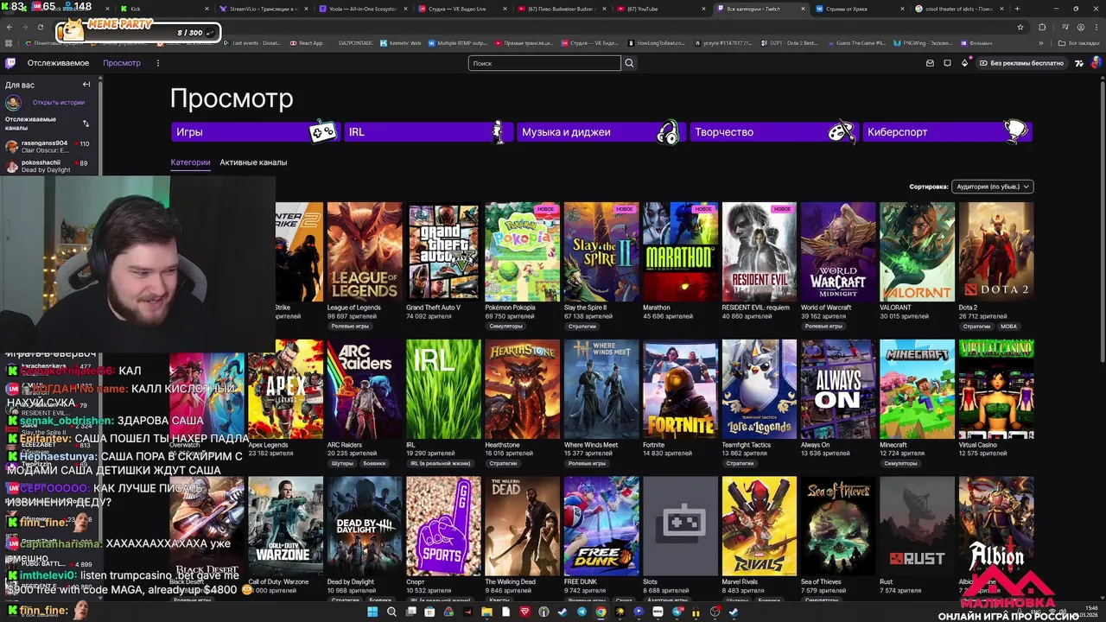The image size is (1106, 622).
Task: Open the three-dot menu beside Просмотр
Action: pyautogui.click(x=157, y=63)
